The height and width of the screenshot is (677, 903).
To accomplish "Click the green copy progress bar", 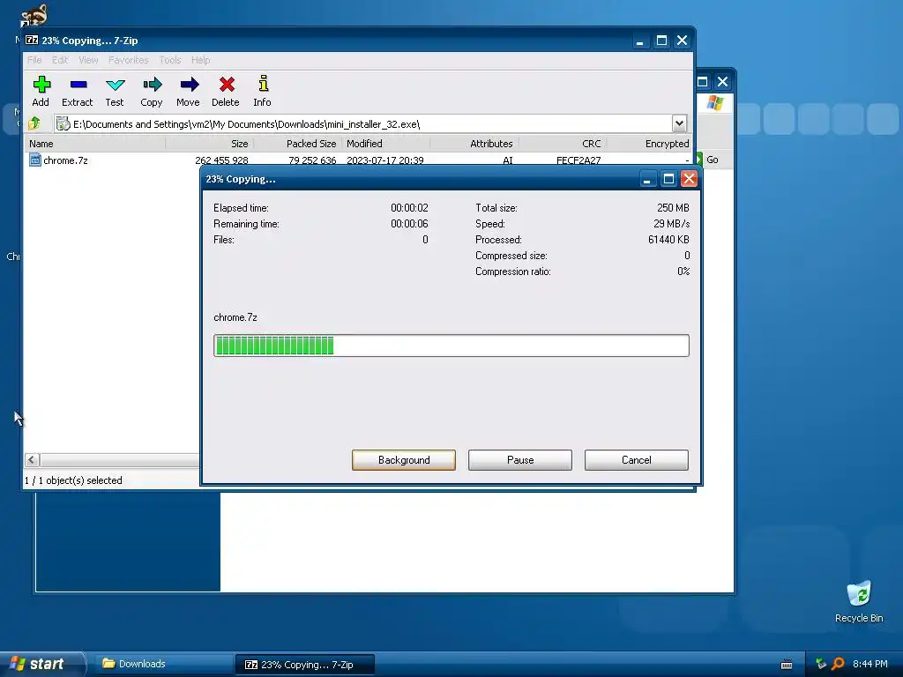I will tap(451, 346).
